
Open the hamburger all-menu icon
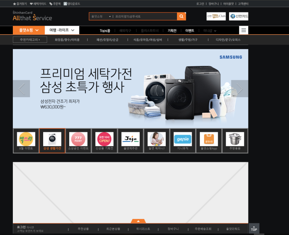[x=243, y=30]
